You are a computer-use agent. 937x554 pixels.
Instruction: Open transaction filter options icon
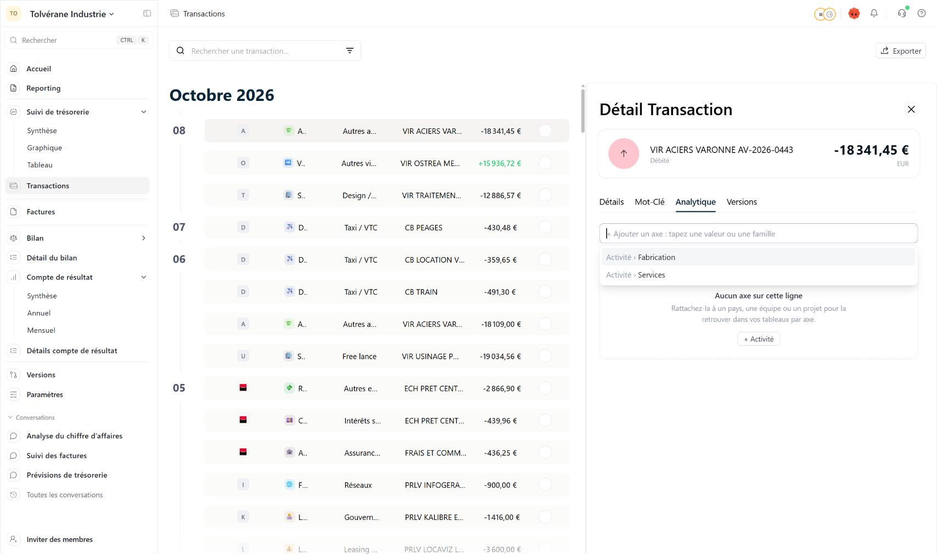pos(350,50)
